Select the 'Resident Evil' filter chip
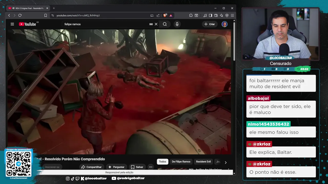 pyautogui.click(x=203, y=162)
